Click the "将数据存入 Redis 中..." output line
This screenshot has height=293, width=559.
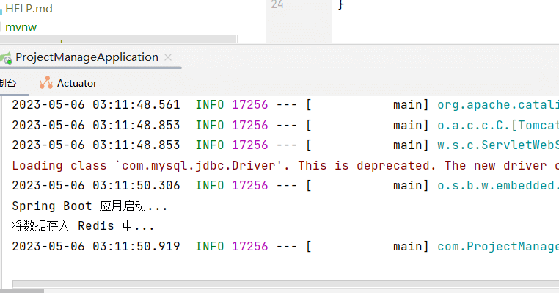coord(83,226)
